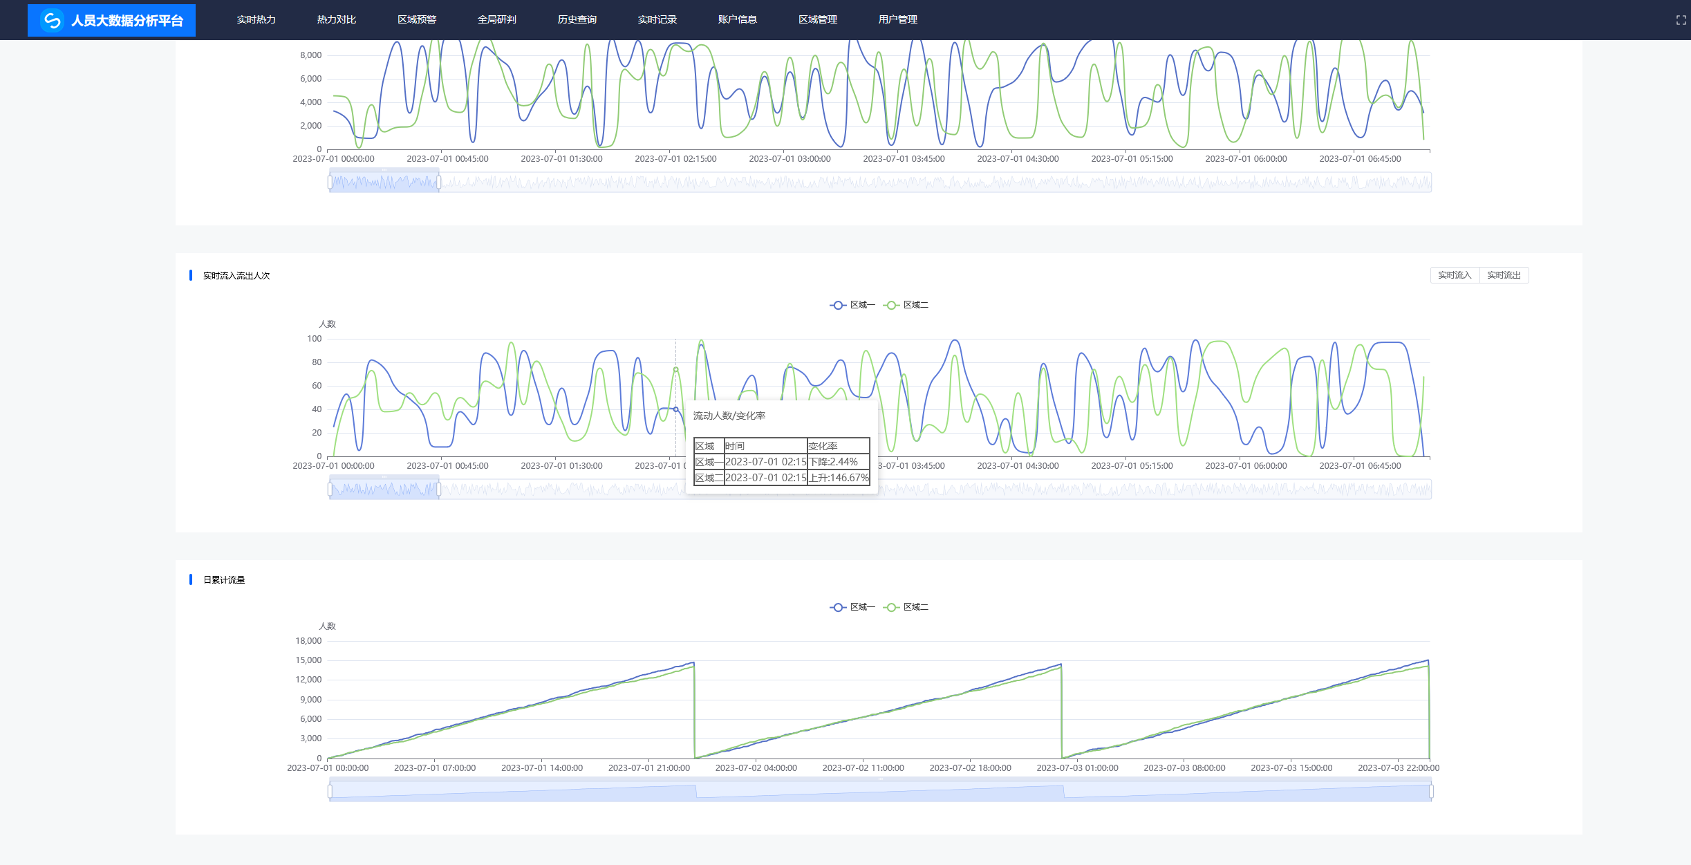
Task: Click the 区域一 data point on flow chart
Action: pos(676,409)
